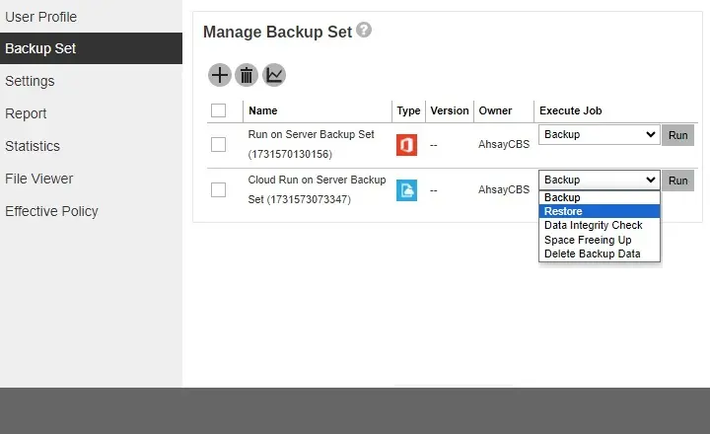This screenshot has width=710, height=434.
Task: Click the add backup set plus icon
Action: coord(219,75)
